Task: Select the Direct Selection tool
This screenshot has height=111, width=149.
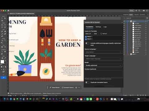Action: [x=5, y=18]
